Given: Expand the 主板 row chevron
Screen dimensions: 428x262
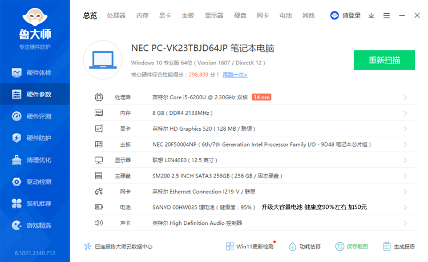Looking at the screenshot, I should (405, 144).
